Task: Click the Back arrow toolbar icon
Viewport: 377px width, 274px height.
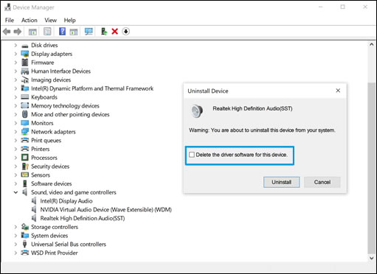Action: point(7,32)
